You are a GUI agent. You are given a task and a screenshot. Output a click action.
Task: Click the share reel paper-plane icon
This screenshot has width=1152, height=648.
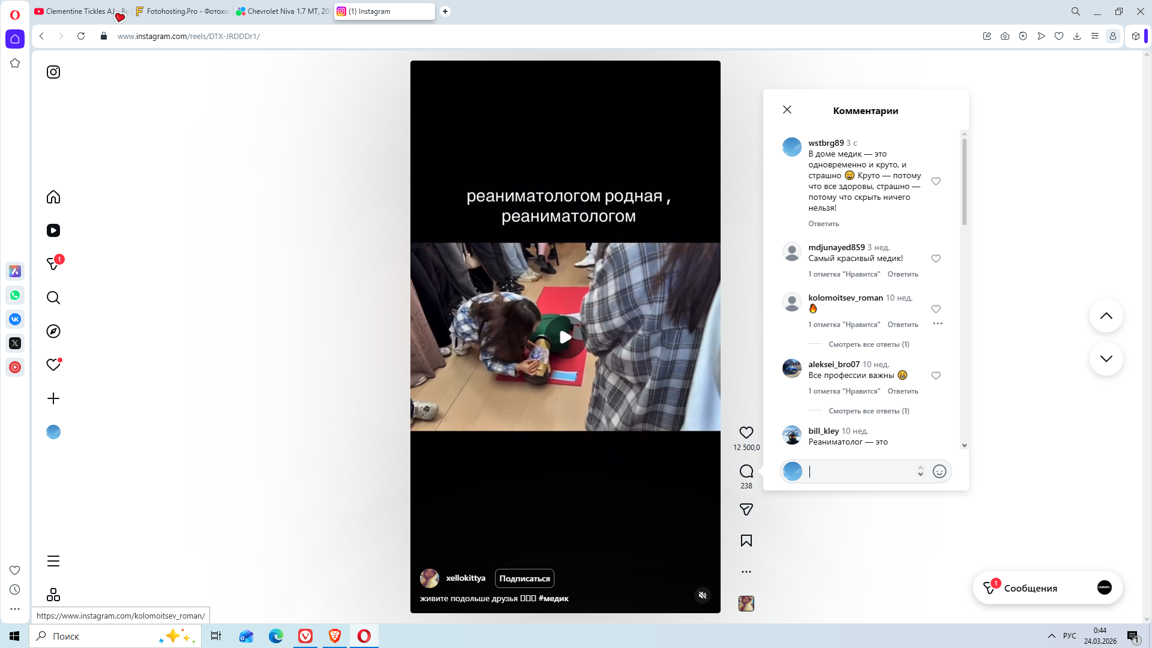point(746,509)
